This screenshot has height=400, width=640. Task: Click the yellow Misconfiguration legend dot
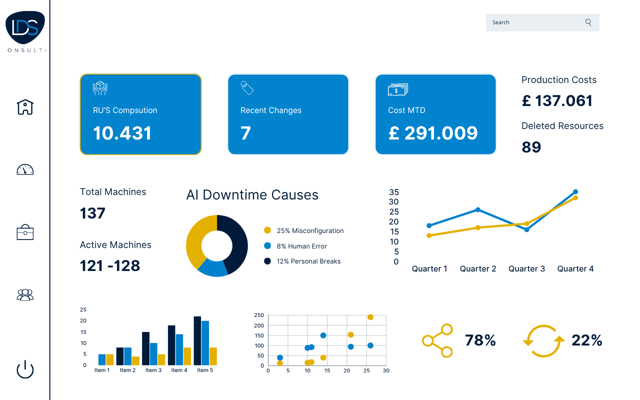pos(267,230)
